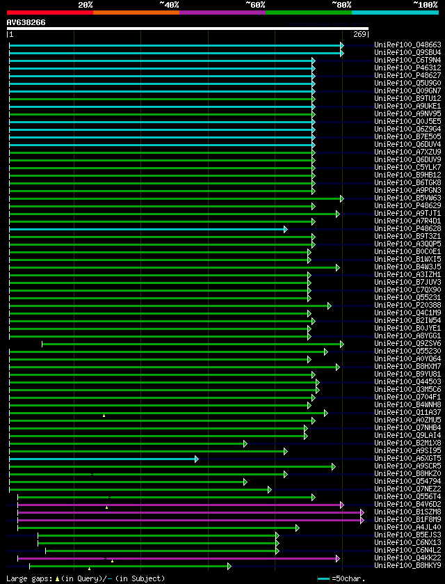Click the arrowhead ending the UniRef100_O48663 alignment

point(342,45)
